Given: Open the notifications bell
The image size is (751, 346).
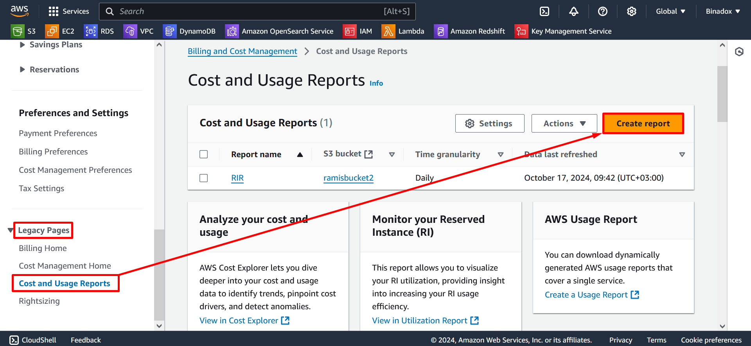Looking at the screenshot, I should (x=573, y=11).
